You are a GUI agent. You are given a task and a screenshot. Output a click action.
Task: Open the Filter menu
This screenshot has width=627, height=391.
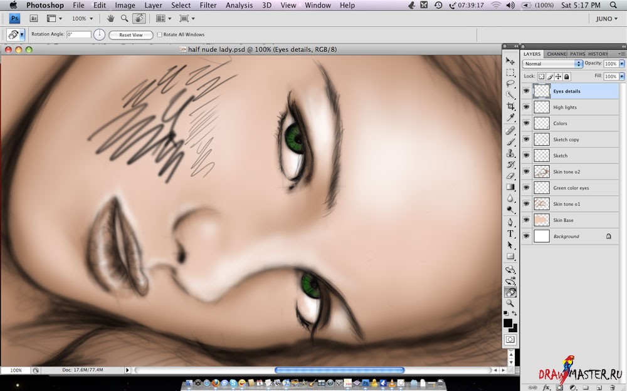point(208,5)
